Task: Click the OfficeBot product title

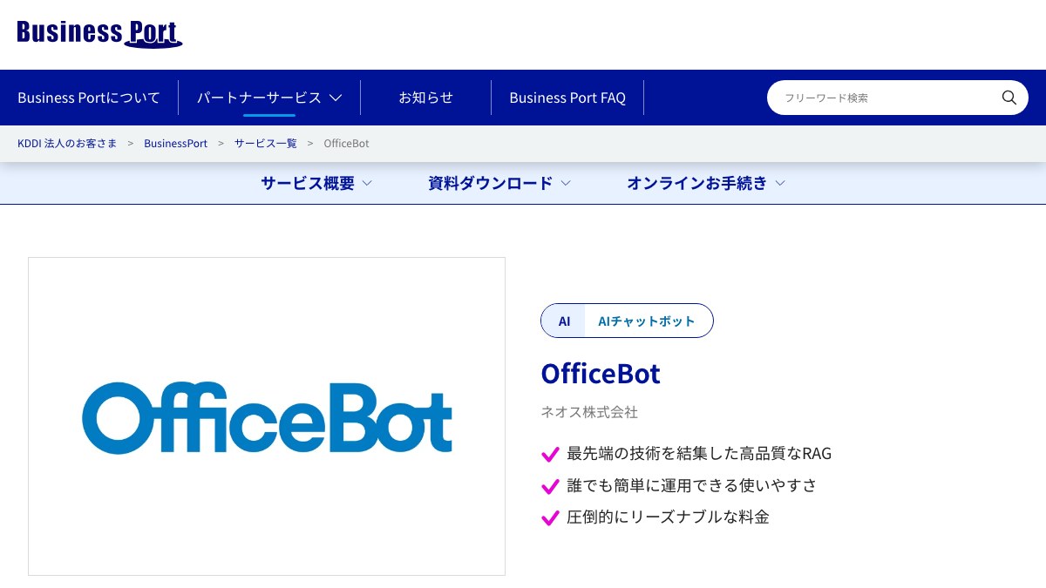Action: (601, 373)
